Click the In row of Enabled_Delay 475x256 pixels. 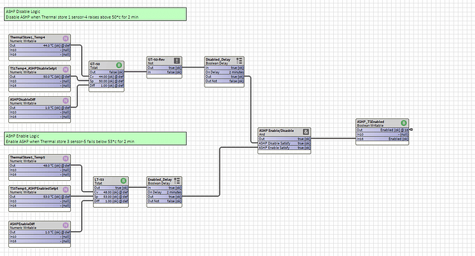click(x=165, y=188)
